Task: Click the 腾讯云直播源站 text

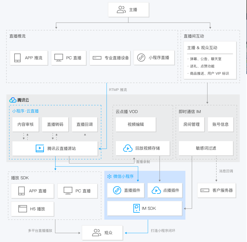Action: coord(62,148)
